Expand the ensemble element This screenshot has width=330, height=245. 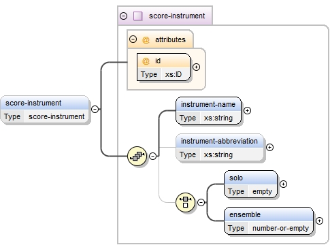pyautogui.click(x=319, y=220)
